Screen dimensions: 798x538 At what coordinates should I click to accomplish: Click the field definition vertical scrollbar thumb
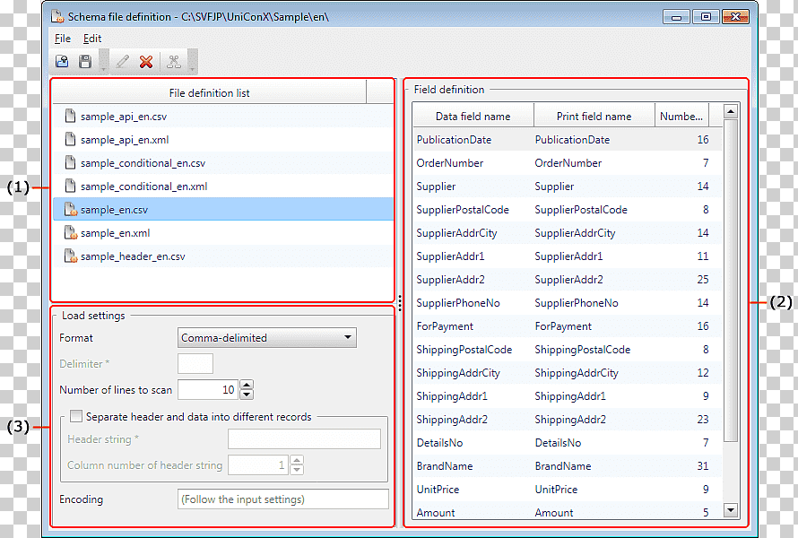pyautogui.click(x=731, y=280)
